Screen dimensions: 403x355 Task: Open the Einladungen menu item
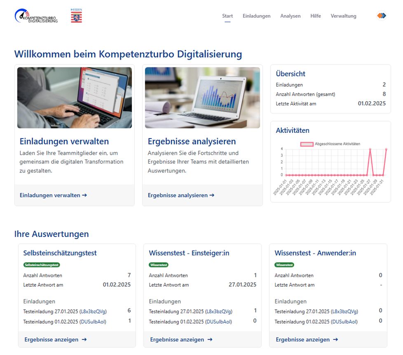point(256,16)
